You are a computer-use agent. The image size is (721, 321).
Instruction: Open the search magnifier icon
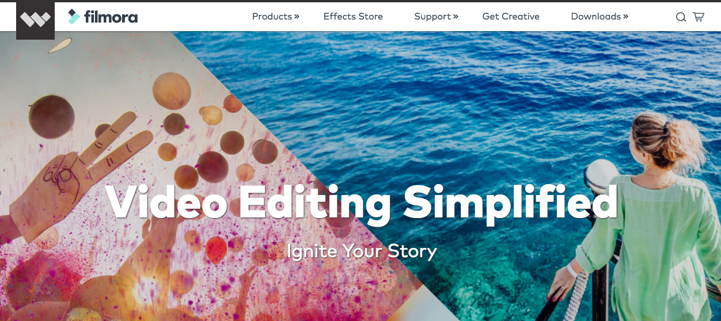681,17
